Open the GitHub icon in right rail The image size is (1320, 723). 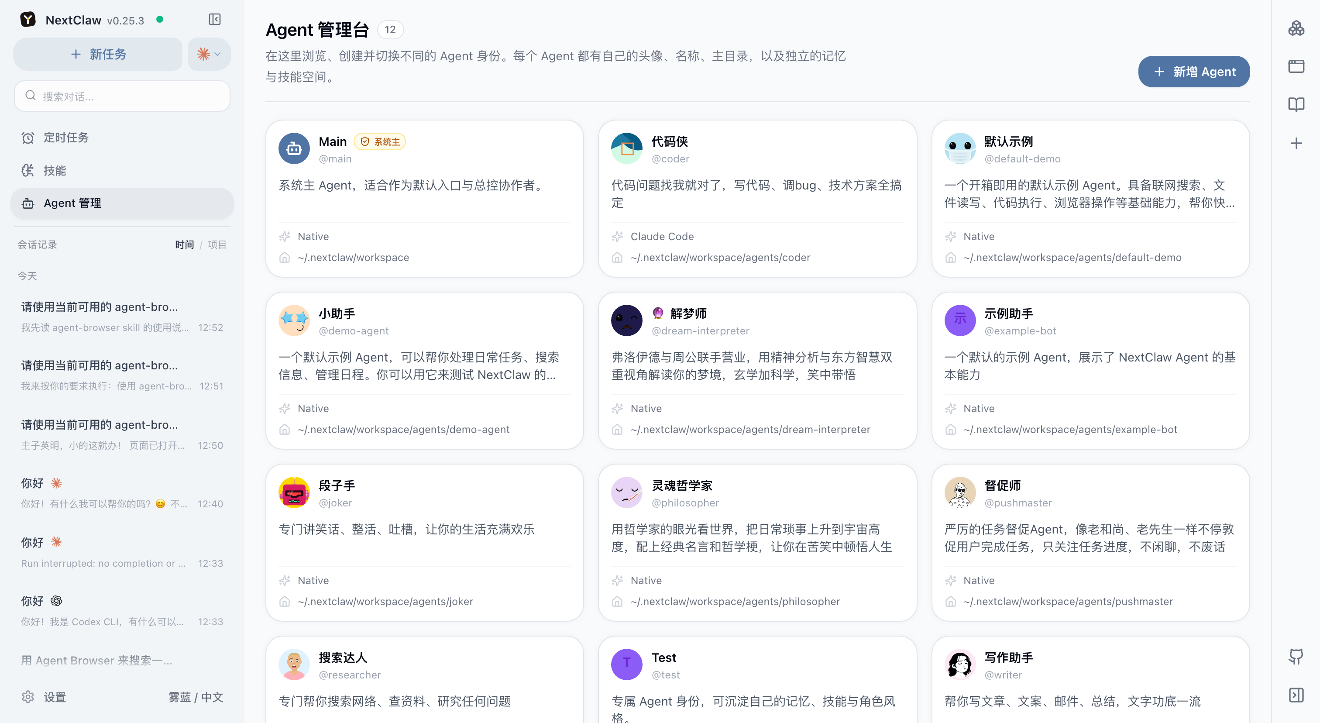point(1296,656)
